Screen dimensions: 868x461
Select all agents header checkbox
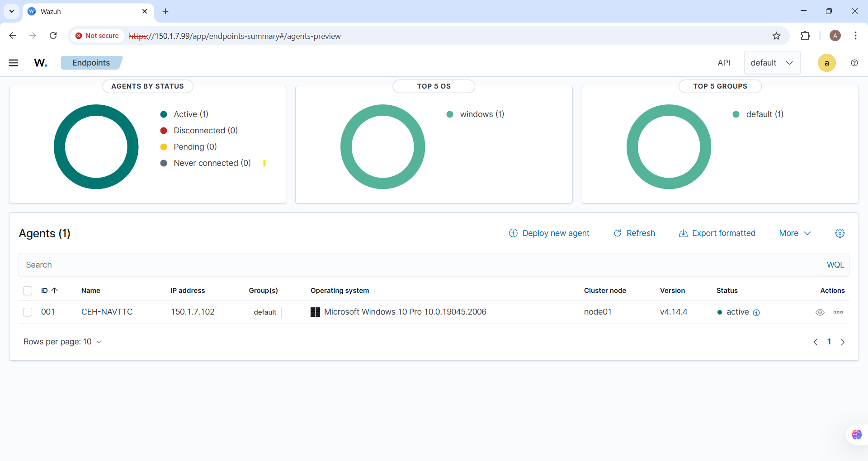tap(28, 291)
